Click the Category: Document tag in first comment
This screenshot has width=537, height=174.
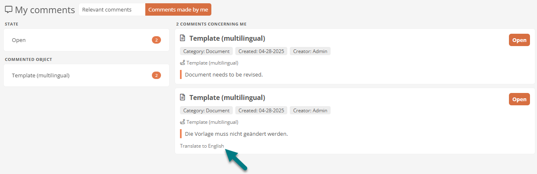pos(206,51)
